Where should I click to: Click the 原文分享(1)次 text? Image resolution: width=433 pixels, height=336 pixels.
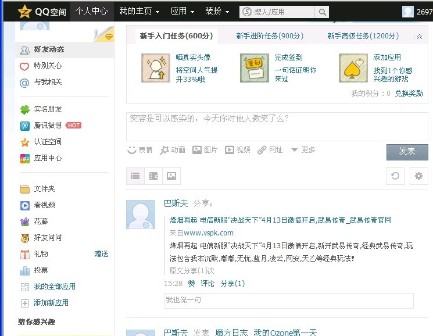[x=192, y=270]
